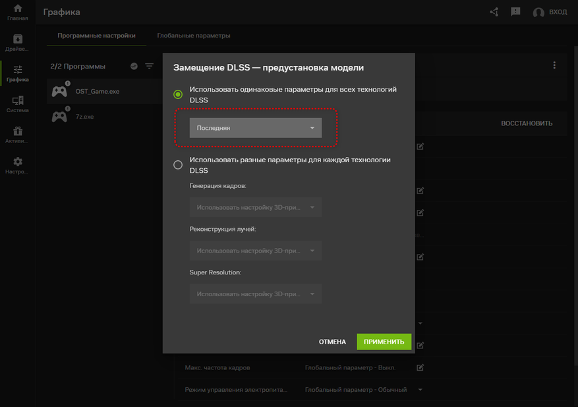Screen dimensions: 578x407
Task: Click the ПРИМЕНИТЬ button
Action: coord(384,342)
